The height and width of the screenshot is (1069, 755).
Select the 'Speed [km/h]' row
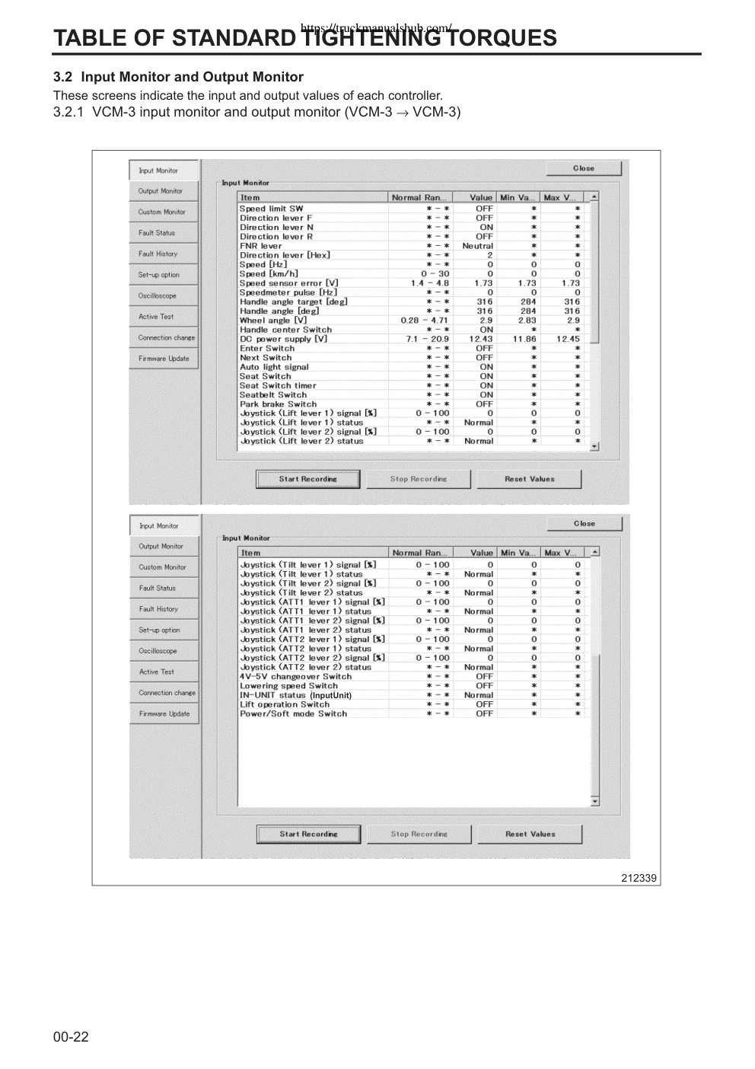coord(413,273)
